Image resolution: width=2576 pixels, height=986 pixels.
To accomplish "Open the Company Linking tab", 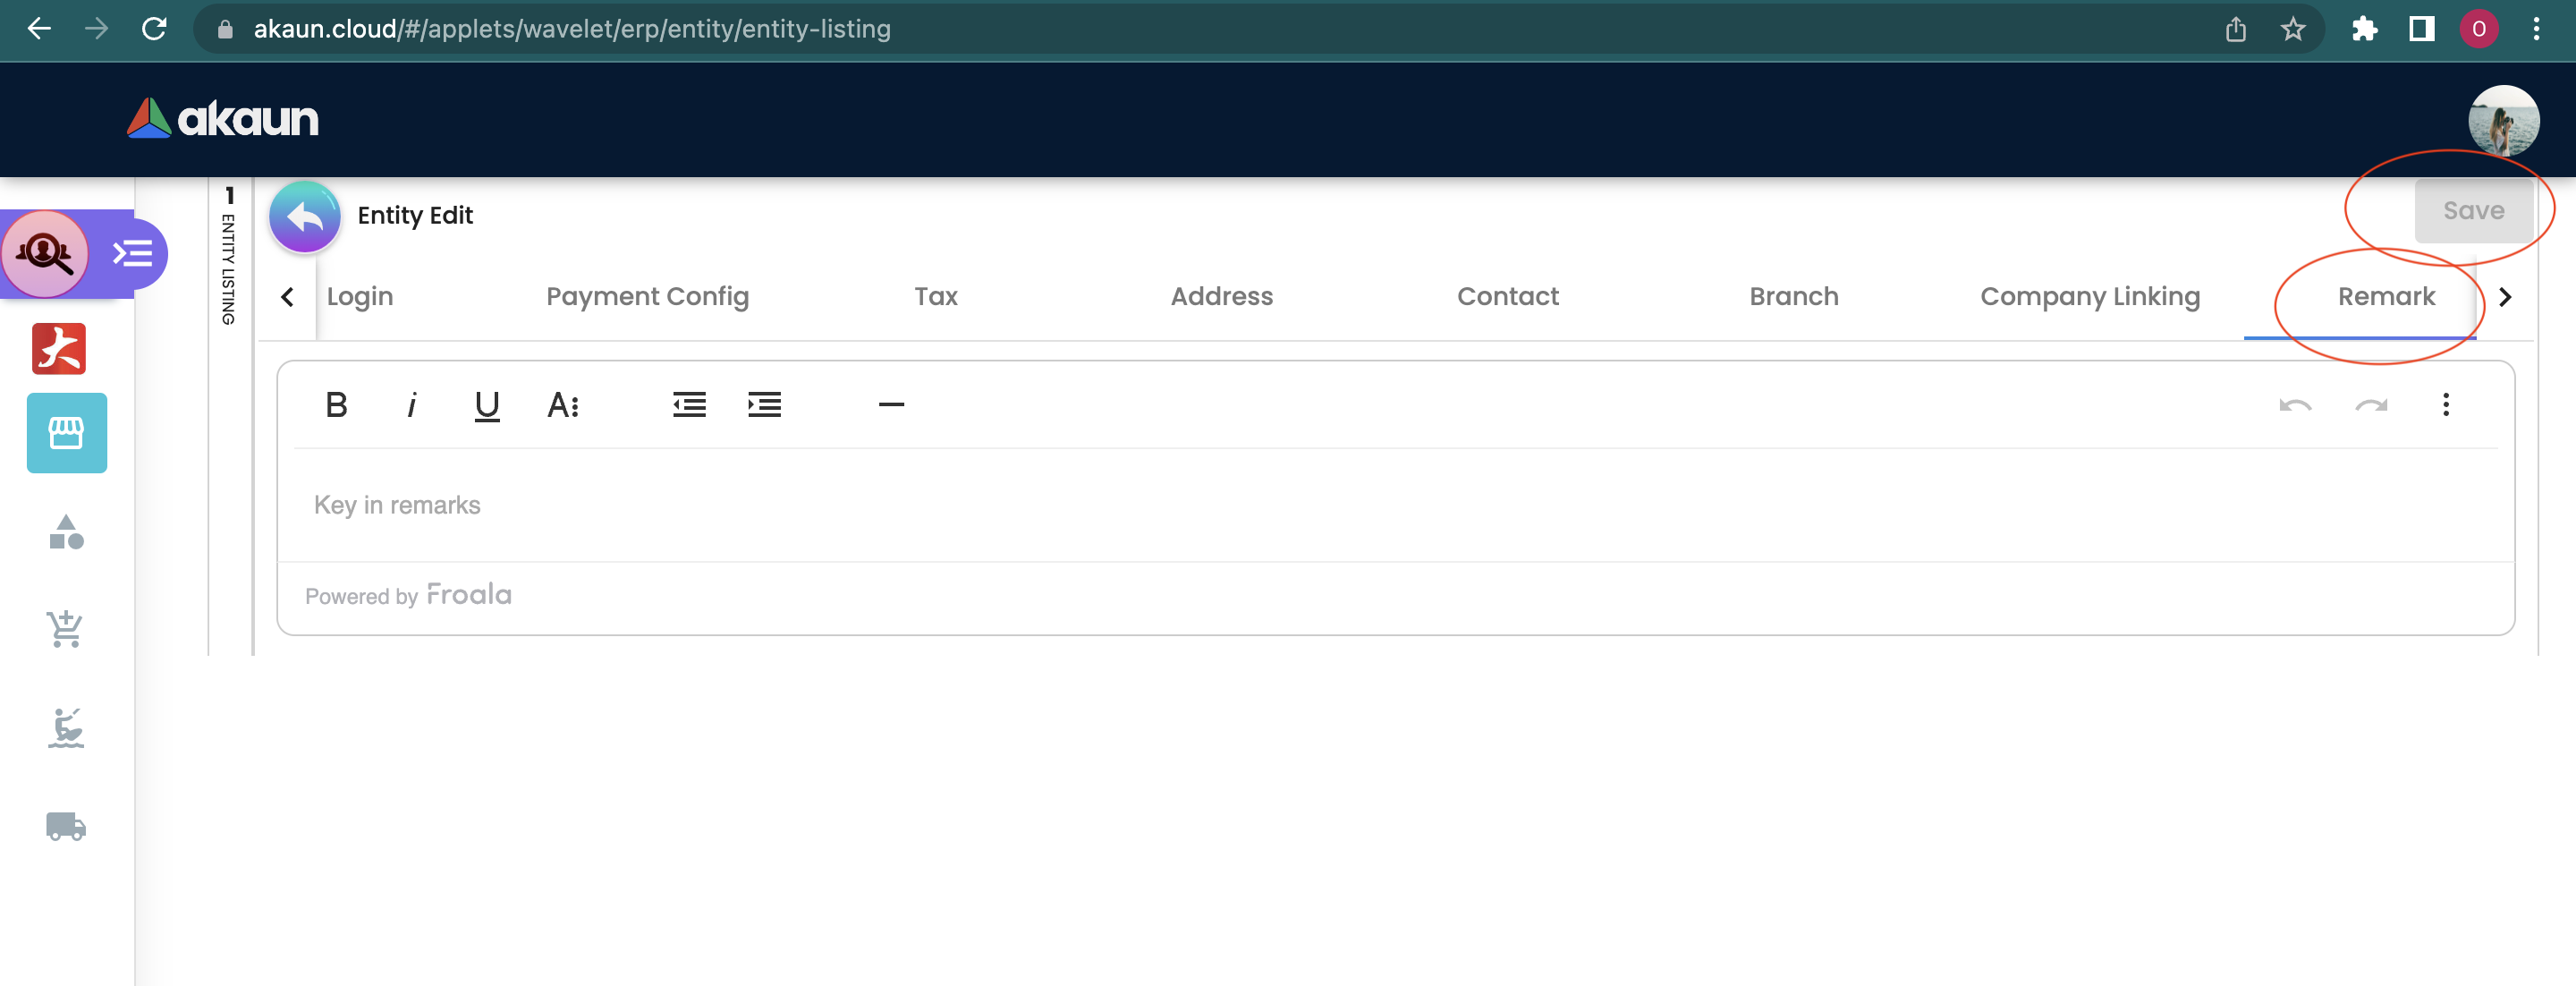I will [2089, 297].
